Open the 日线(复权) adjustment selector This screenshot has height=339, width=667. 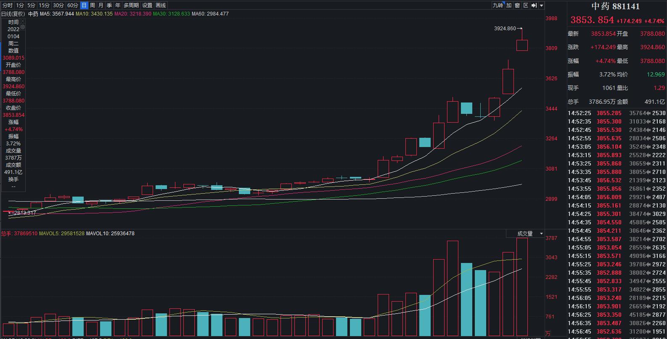click(13, 14)
